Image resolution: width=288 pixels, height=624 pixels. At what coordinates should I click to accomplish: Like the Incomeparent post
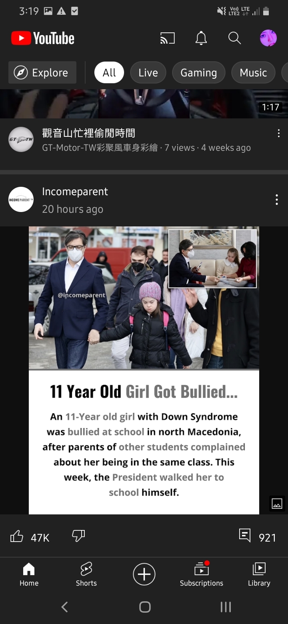coord(17,536)
